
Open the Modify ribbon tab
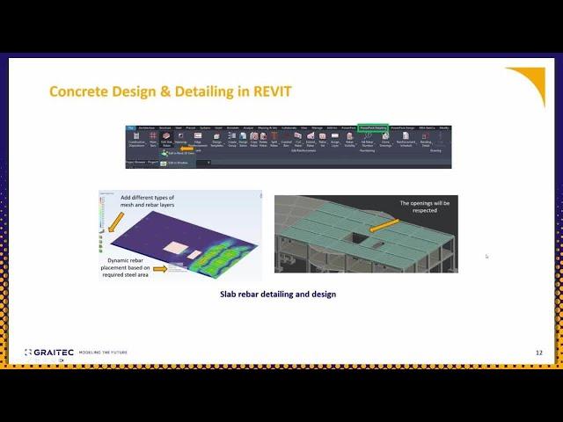click(x=444, y=128)
